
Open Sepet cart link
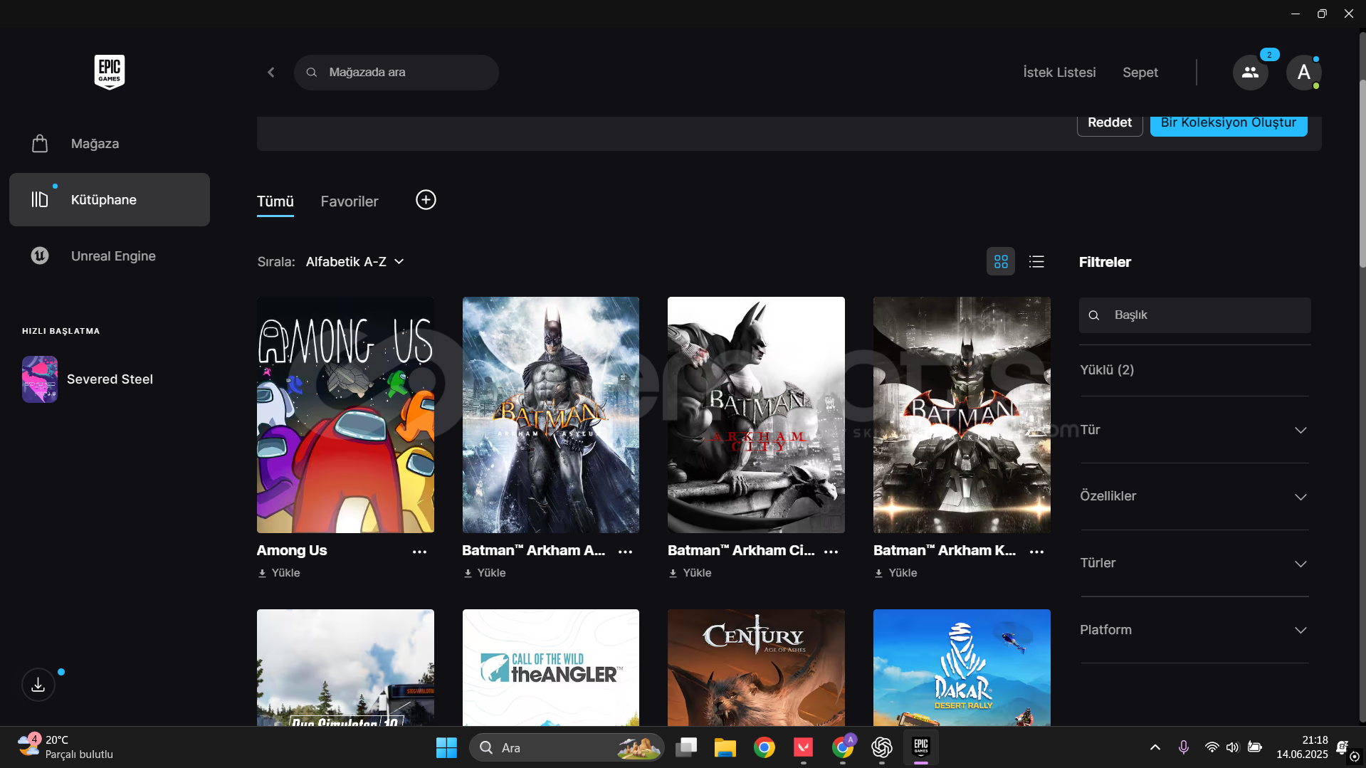coord(1140,73)
